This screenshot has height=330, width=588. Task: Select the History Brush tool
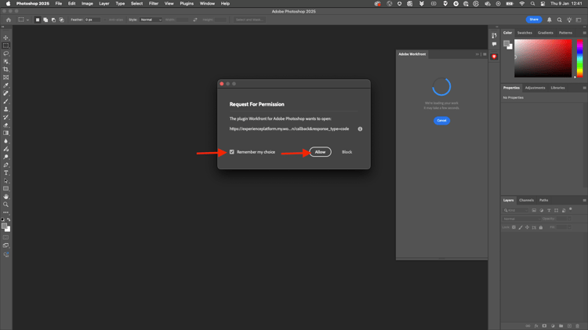coord(5,117)
